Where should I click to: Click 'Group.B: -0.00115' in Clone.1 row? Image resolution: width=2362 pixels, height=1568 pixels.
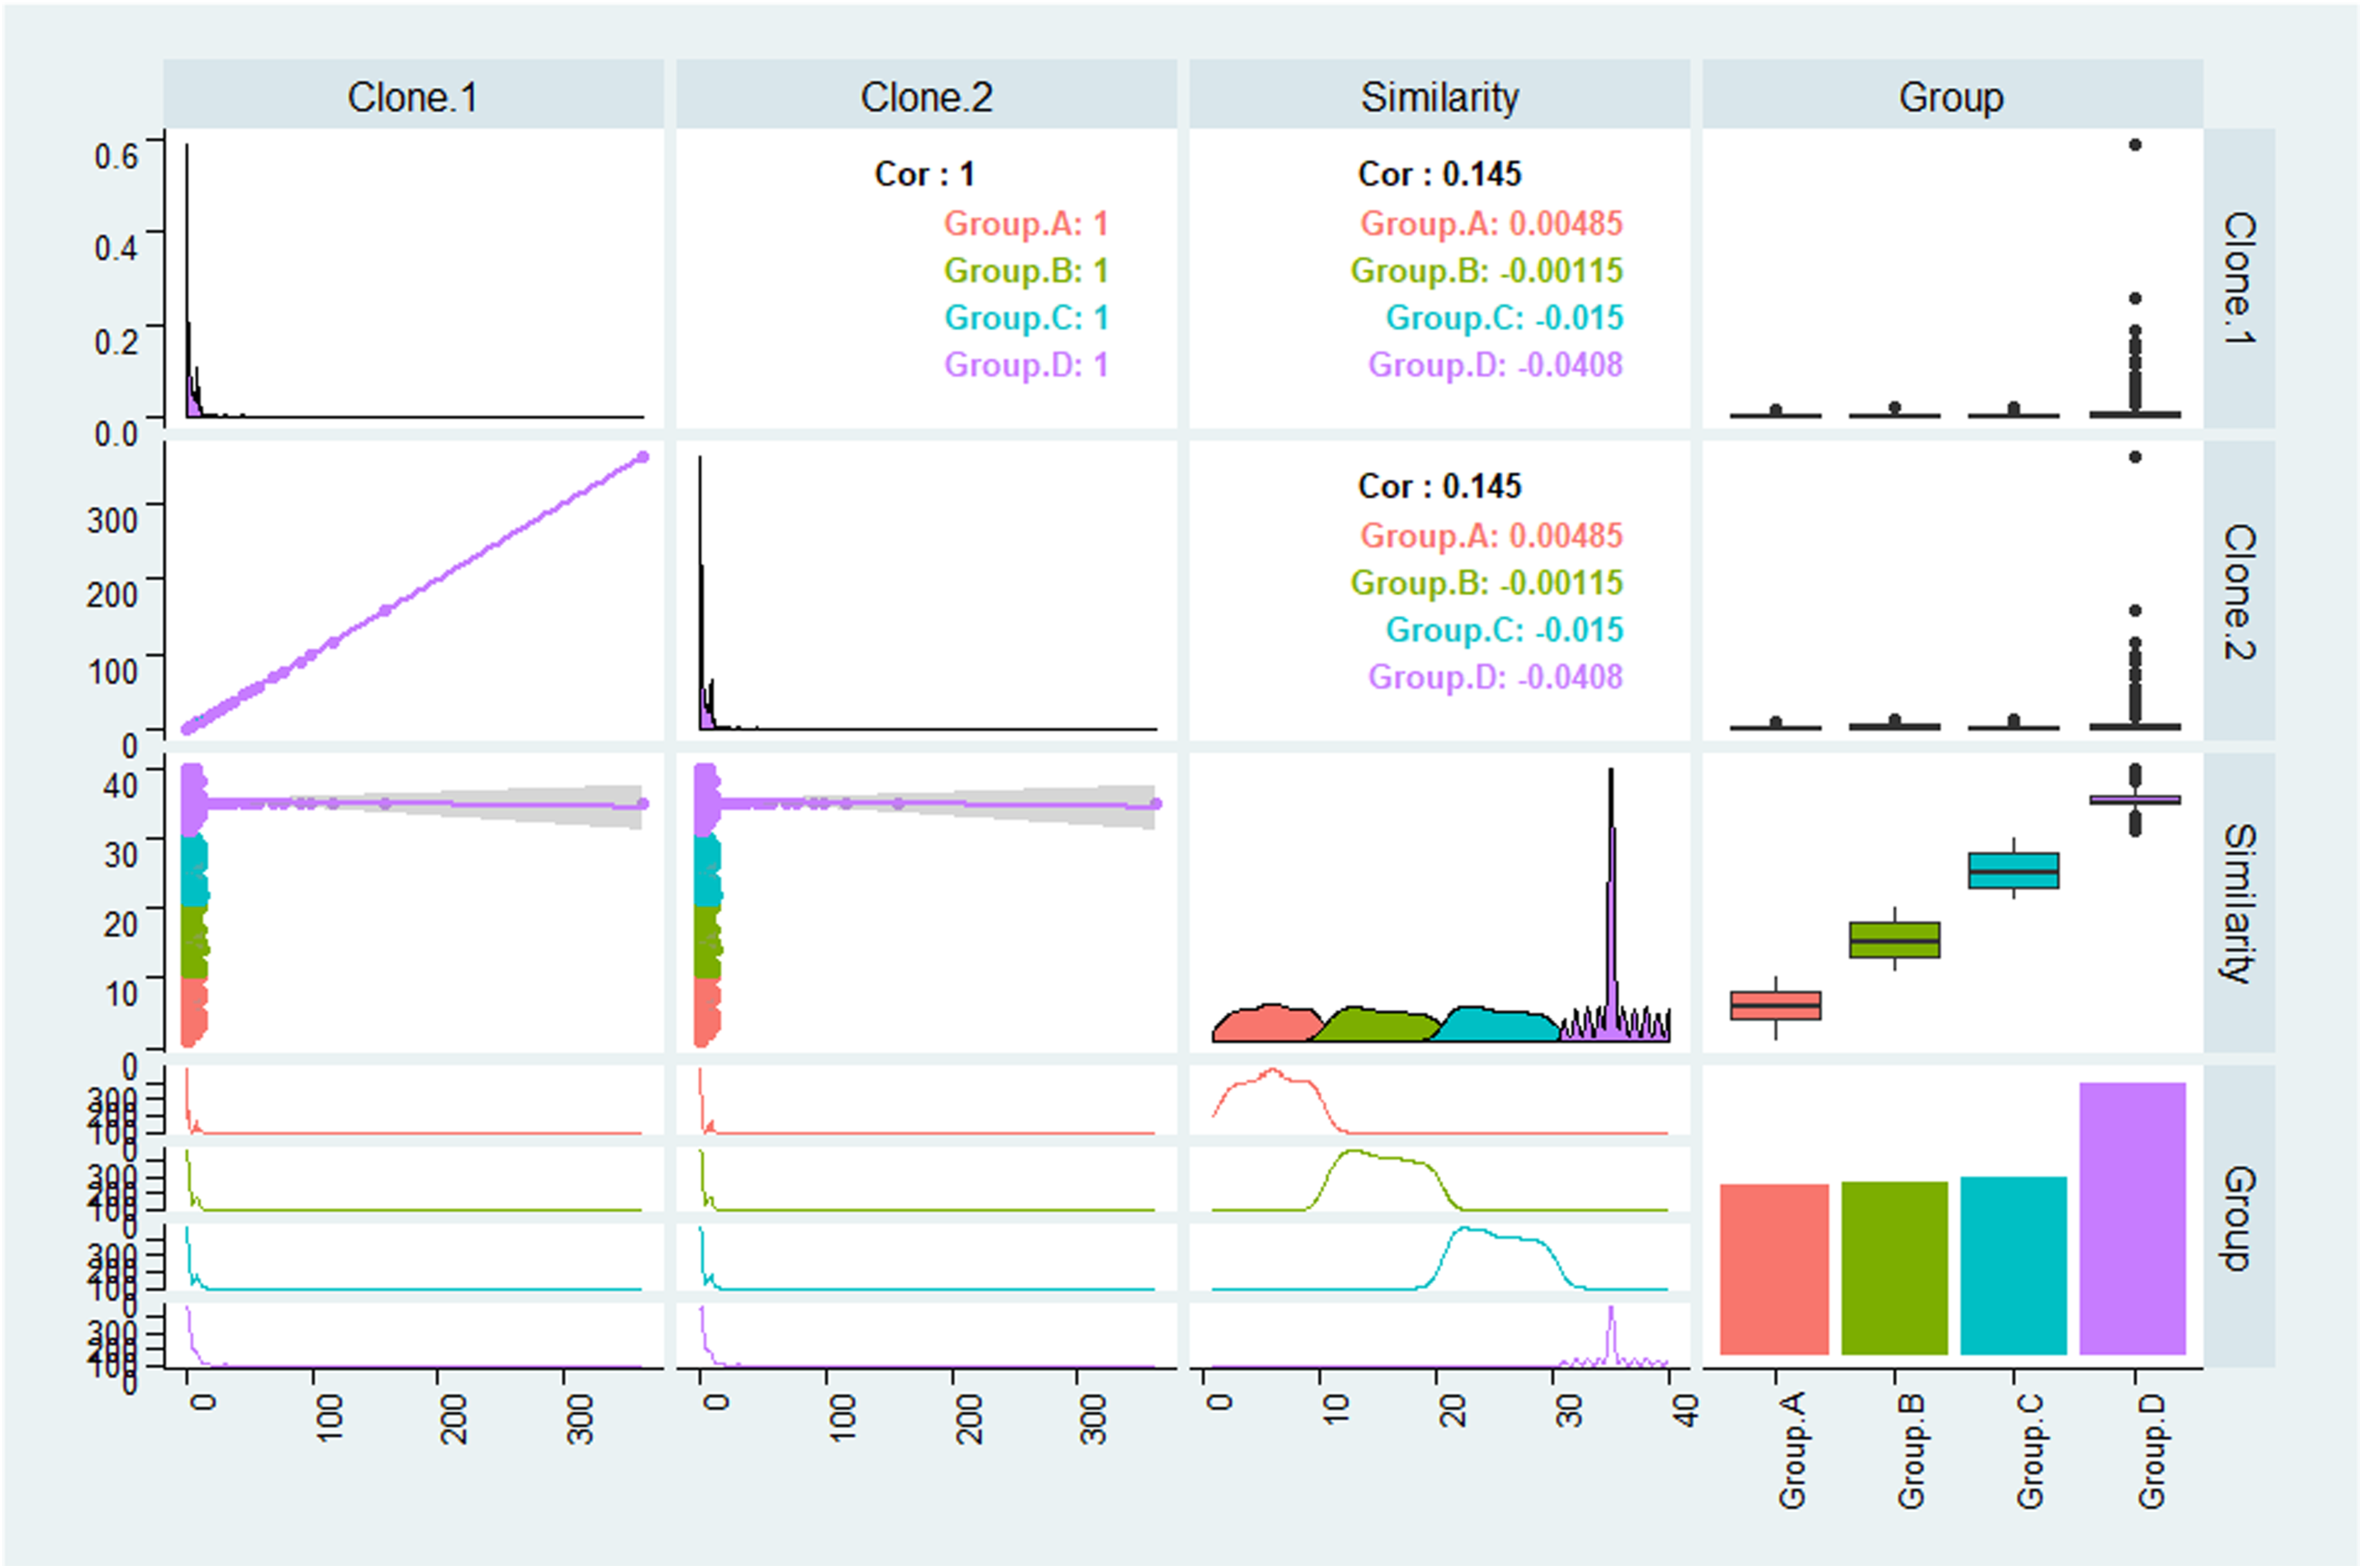1487,270
